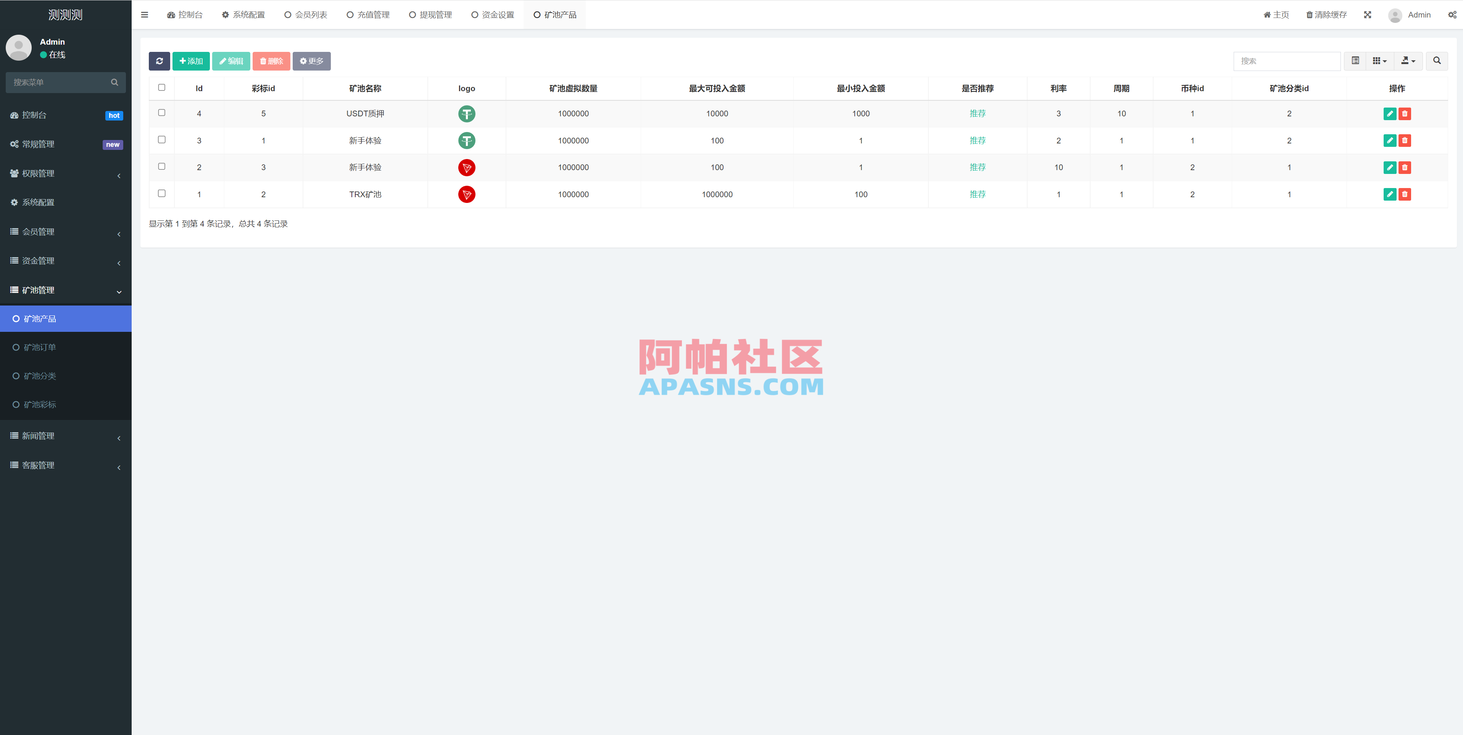Click inside the toolbar search input field

coord(1286,61)
